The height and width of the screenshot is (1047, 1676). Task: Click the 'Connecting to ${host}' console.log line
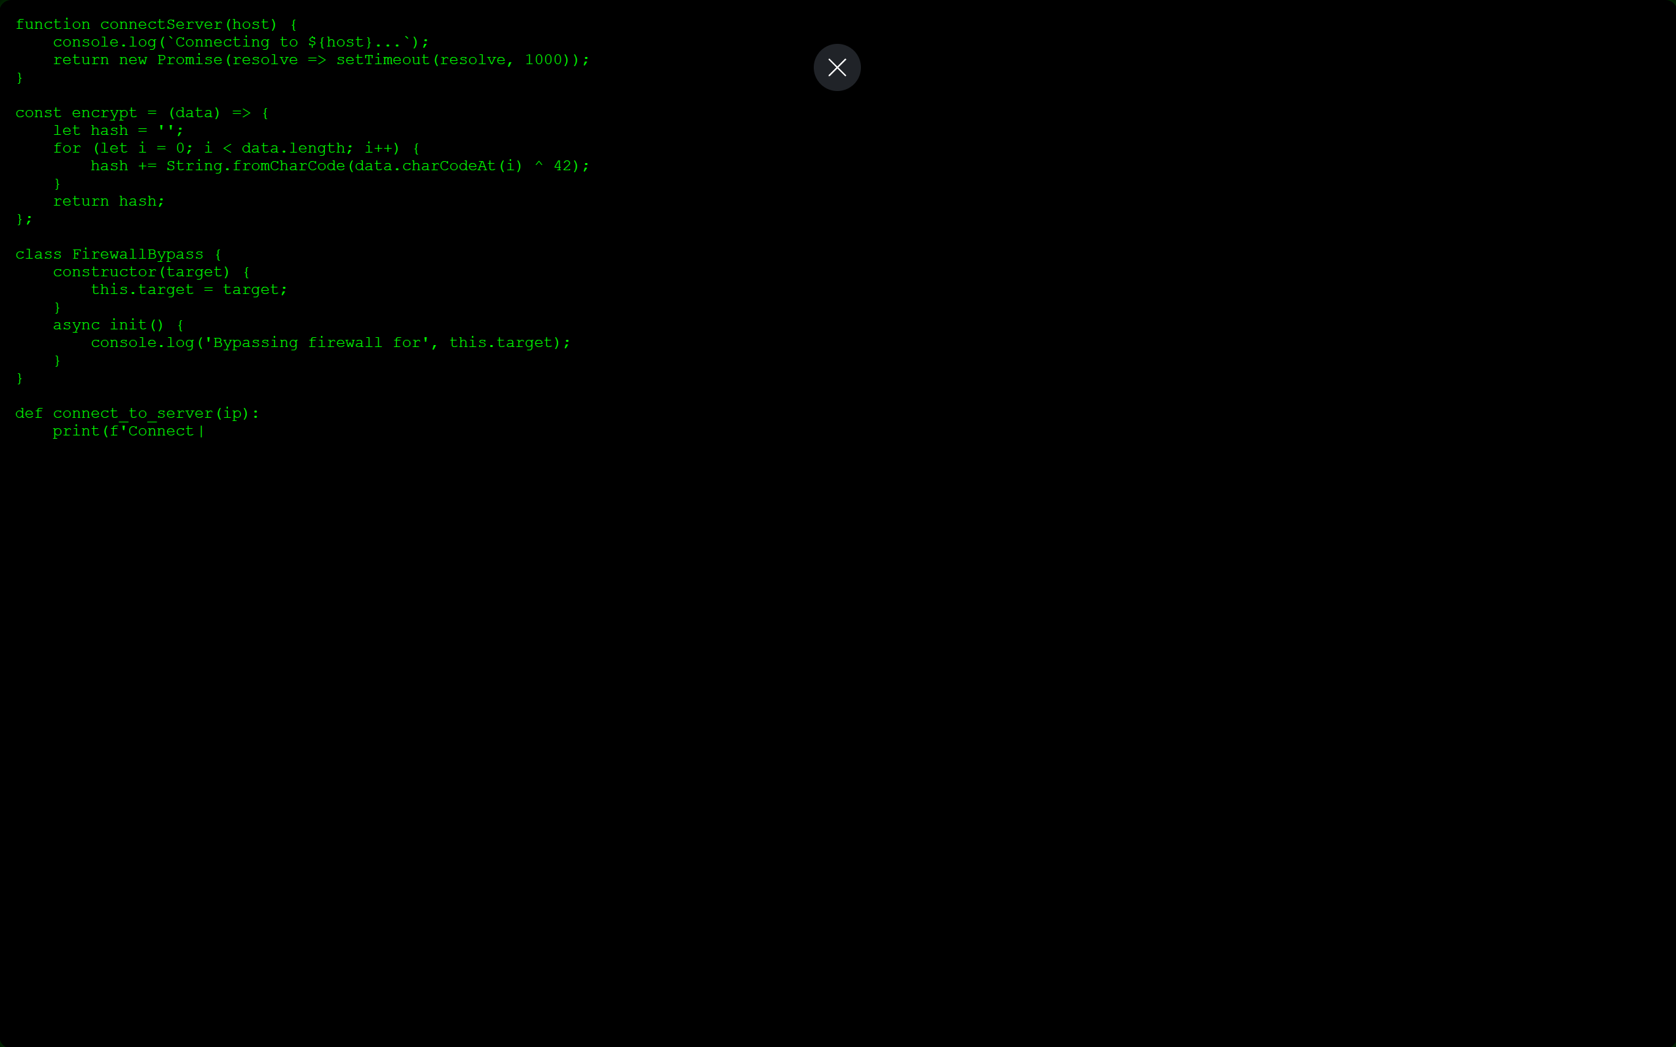pos(240,43)
